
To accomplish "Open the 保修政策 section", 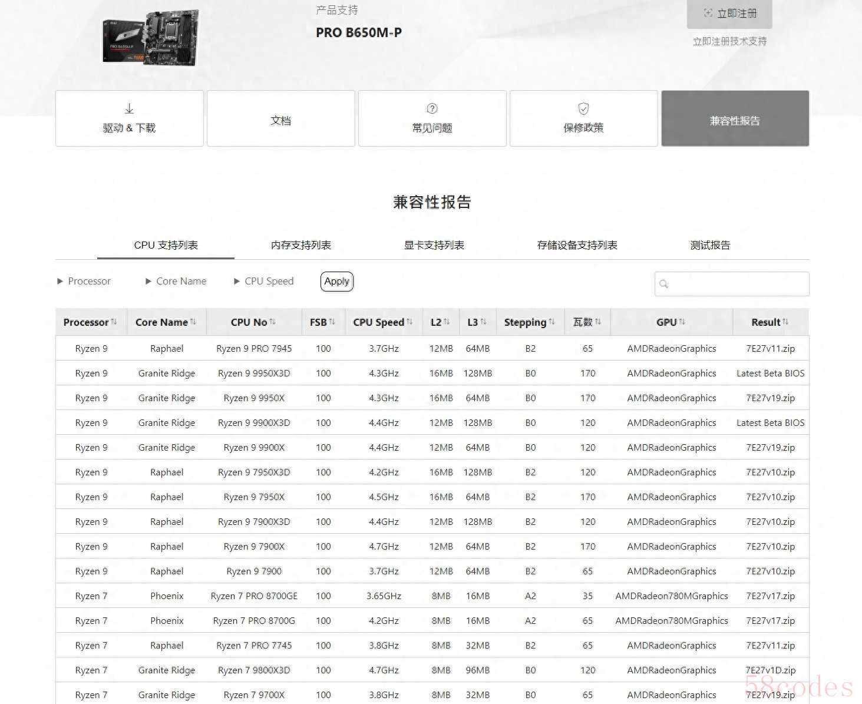I will tap(583, 118).
